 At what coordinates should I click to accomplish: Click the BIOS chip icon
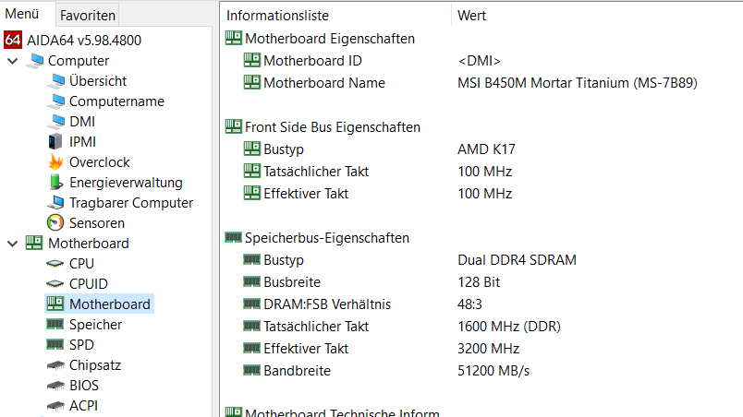[55, 386]
